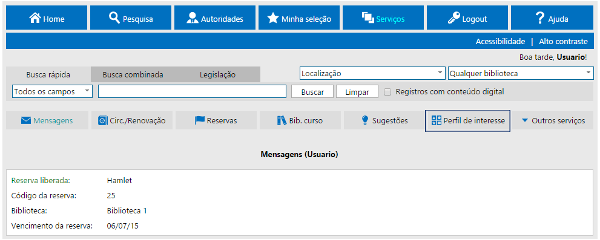This screenshot has height=240, width=600.
Task: Expand the Outros serviços menu
Action: pos(553,120)
